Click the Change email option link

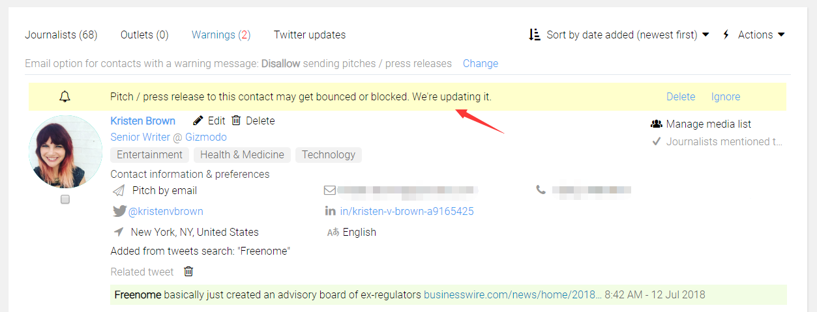tap(481, 63)
